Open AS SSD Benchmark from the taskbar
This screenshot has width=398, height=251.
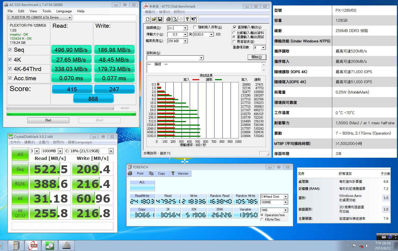click(67, 246)
